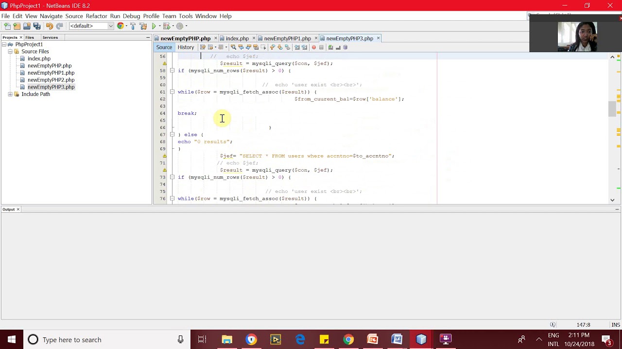Screen dimensions: 622x349
Task: Open the Refactor menu
Action: tap(96, 16)
